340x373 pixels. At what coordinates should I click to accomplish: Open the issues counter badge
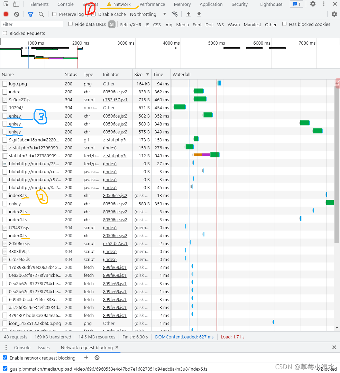[296, 4]
